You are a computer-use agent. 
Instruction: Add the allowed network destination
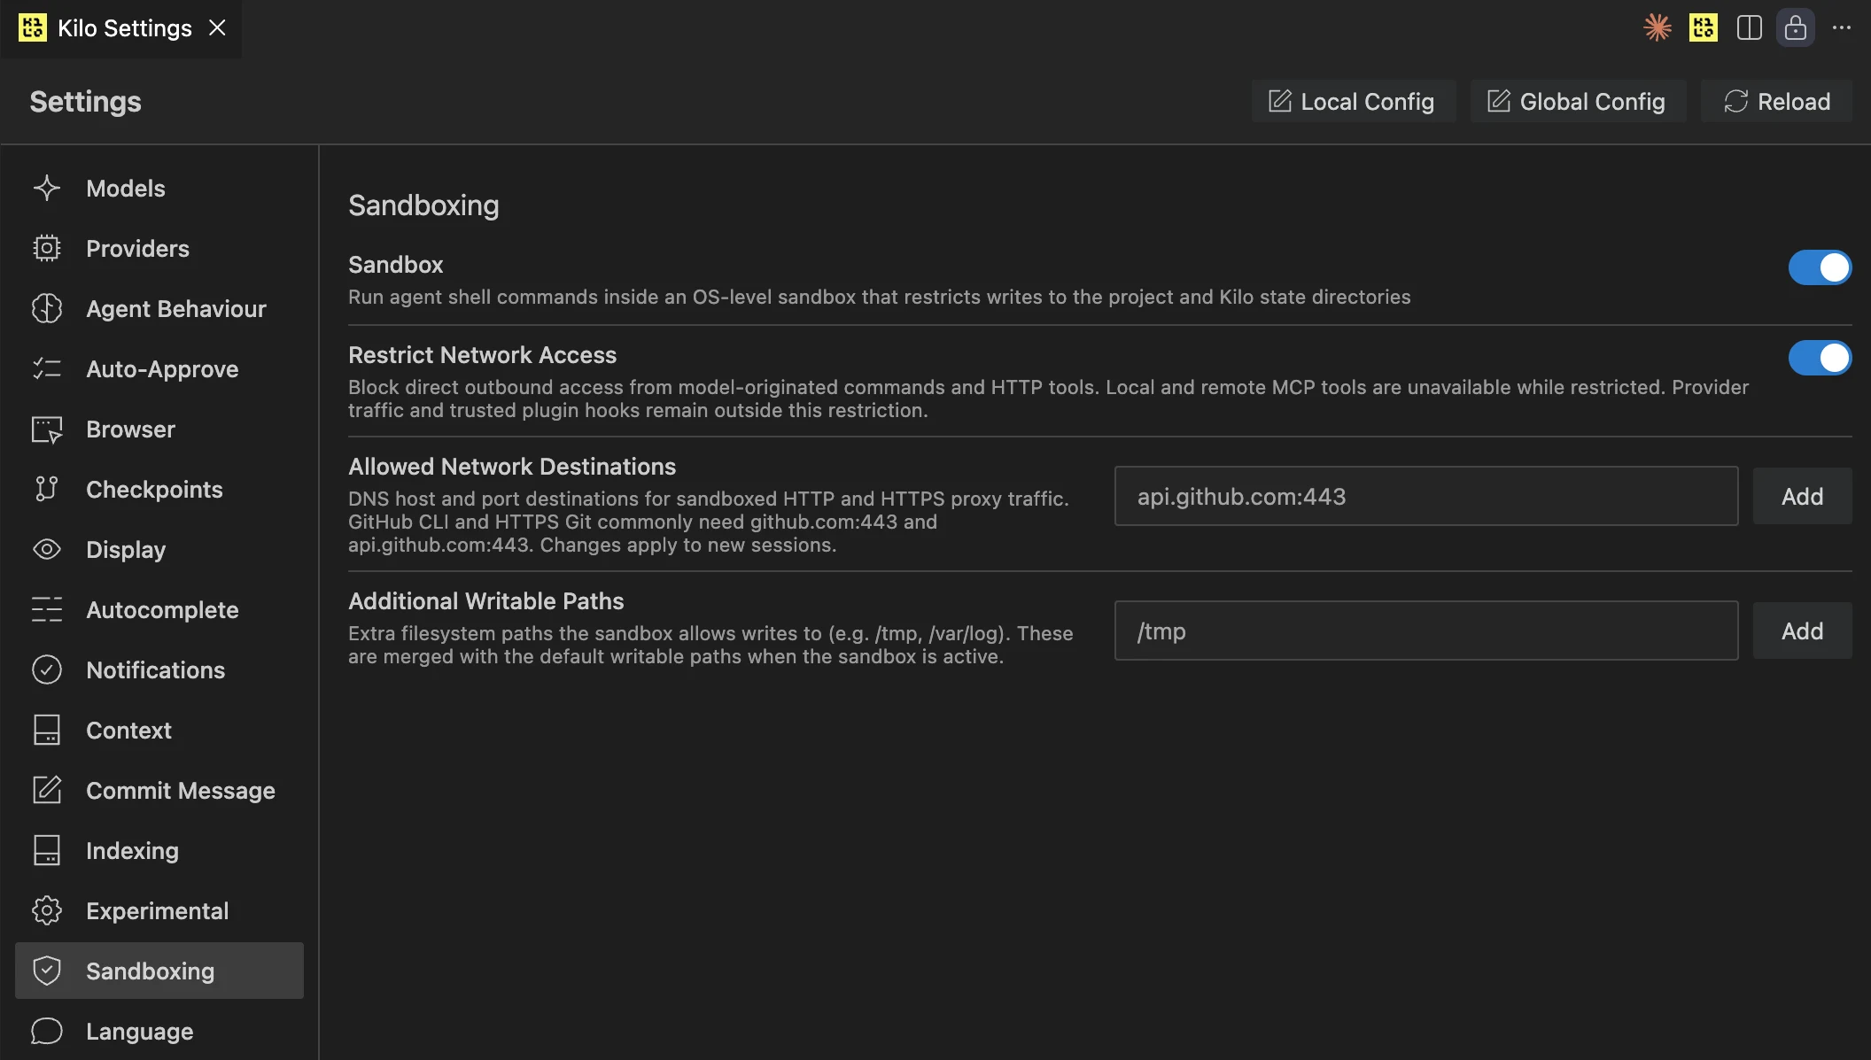point(1802,496)
